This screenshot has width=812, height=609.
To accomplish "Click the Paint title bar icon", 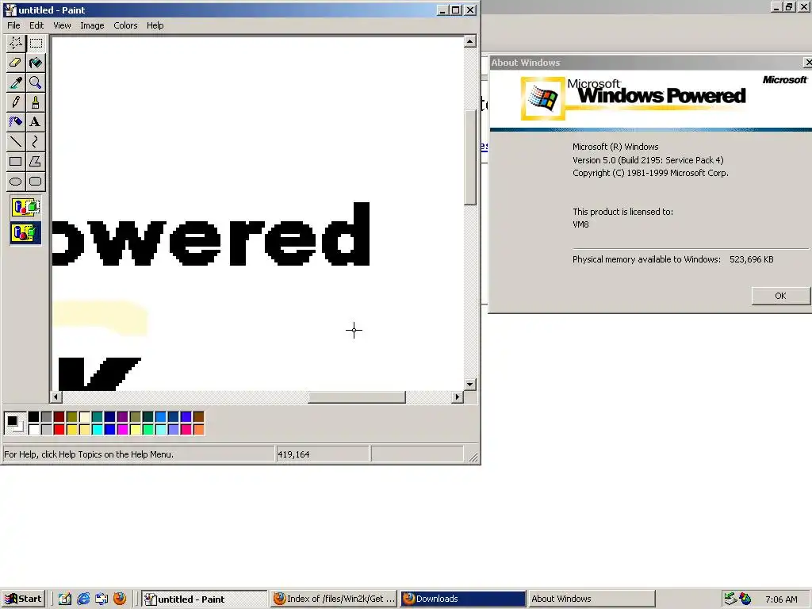I will click(x=10, y=10).
